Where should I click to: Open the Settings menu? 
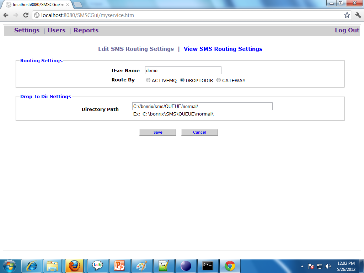point(27,31)
